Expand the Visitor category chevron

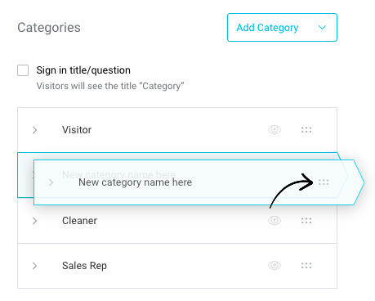34,130
